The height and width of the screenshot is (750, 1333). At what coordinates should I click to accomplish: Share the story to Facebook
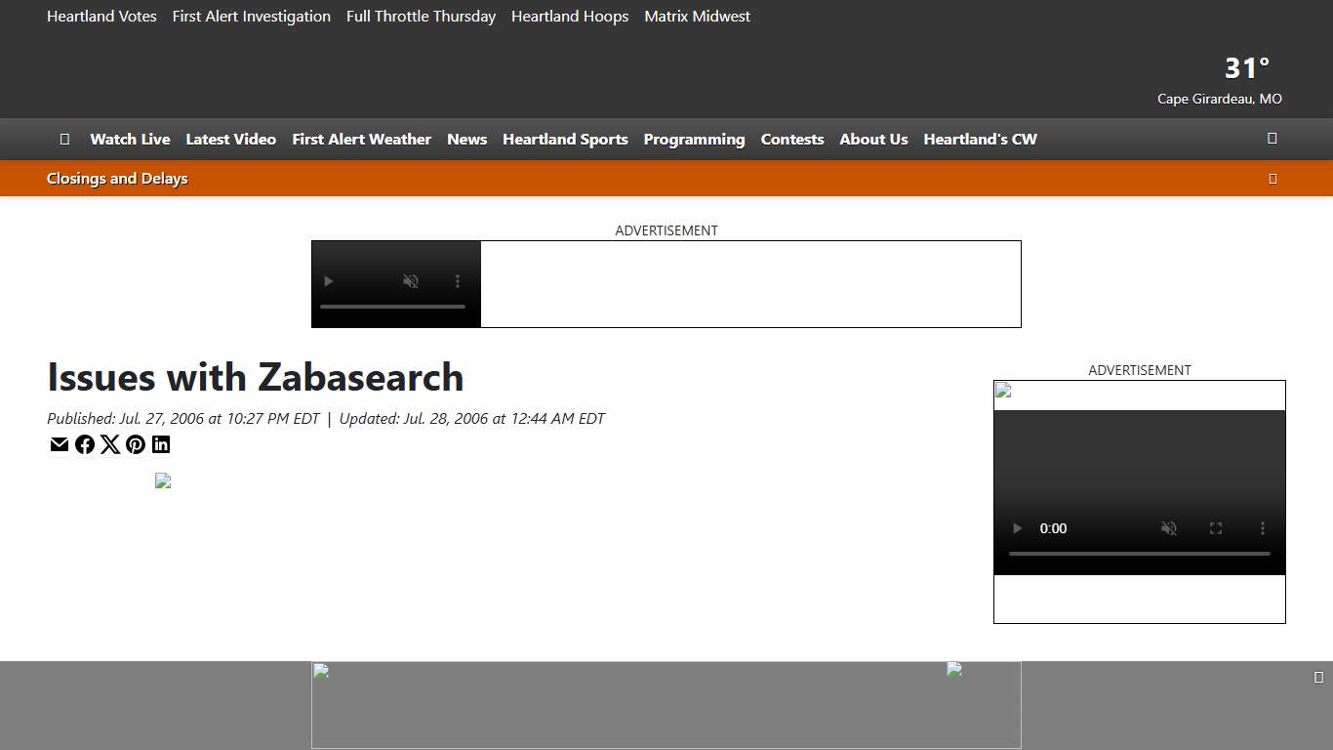click(85, 444)
